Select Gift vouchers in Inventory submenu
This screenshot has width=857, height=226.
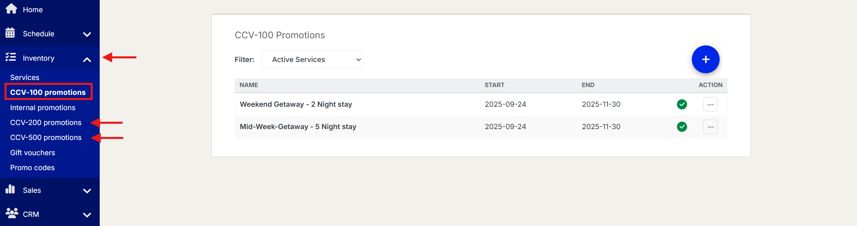33,153
